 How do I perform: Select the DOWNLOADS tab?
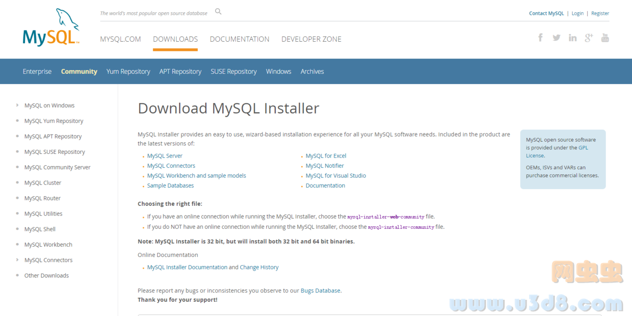(x=175, y=39)
